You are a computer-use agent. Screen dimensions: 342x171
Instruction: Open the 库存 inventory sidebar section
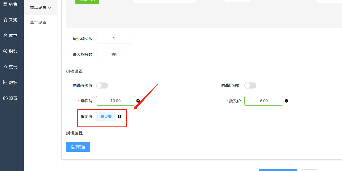pos(10,35)
